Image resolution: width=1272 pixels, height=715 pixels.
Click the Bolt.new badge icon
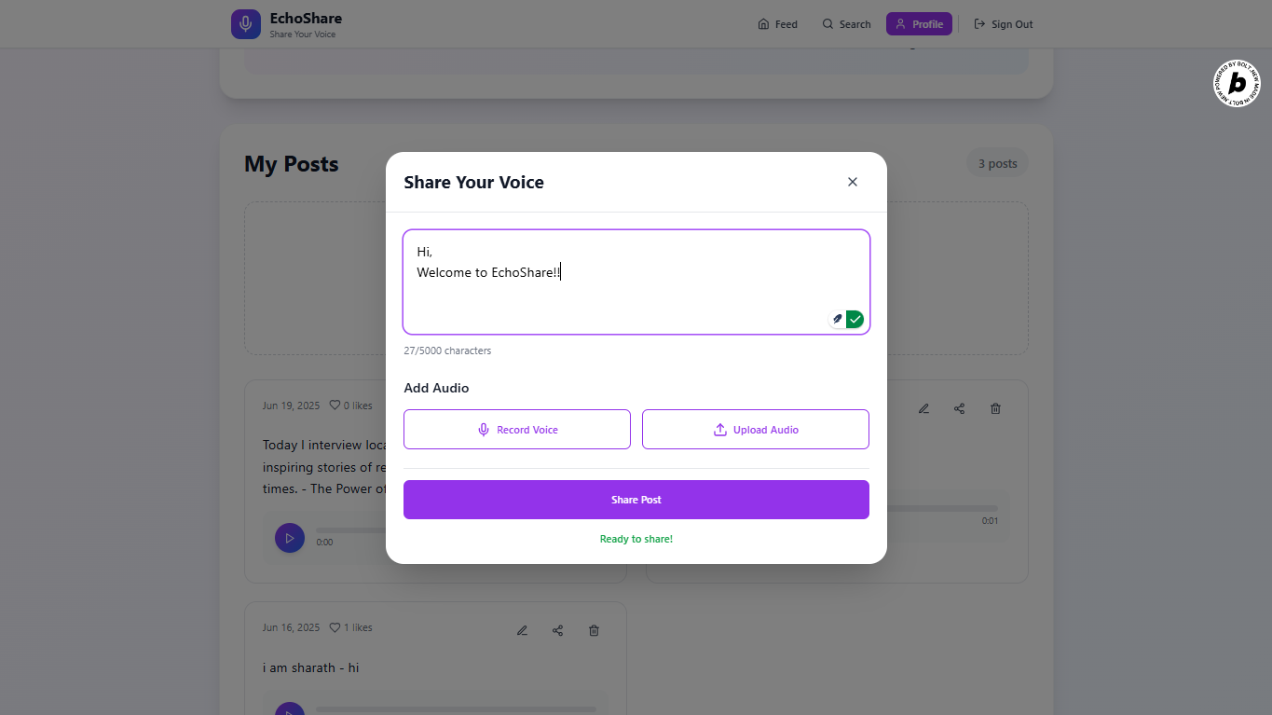(x=1237, y=84)
